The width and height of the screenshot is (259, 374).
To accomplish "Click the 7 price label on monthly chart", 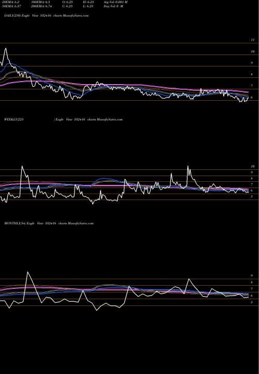I will click(x=252, y=289).
